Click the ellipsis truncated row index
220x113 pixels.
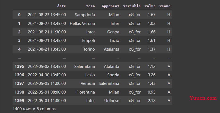(x=19, y=58)
